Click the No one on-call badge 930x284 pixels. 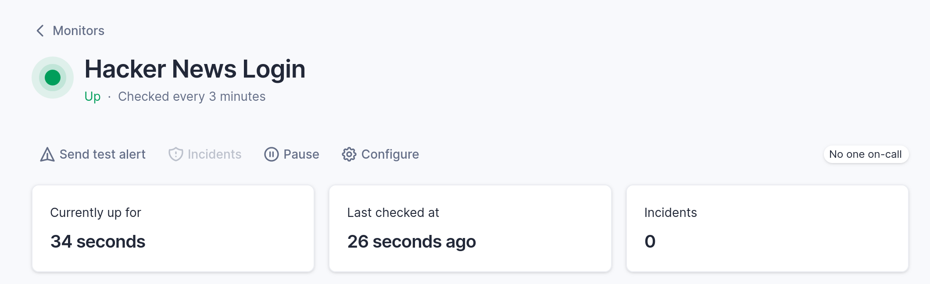(x=866, y=154)
